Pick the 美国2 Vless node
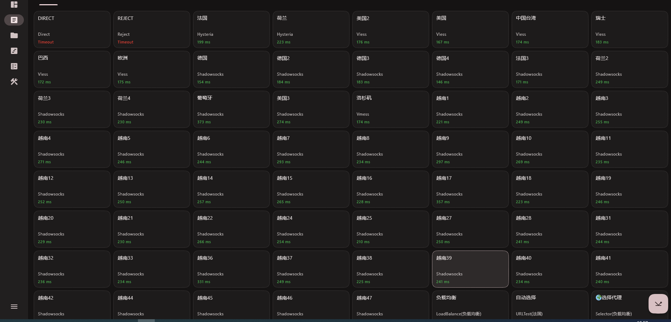Screen dimensions: 671x322 point(391,29)
